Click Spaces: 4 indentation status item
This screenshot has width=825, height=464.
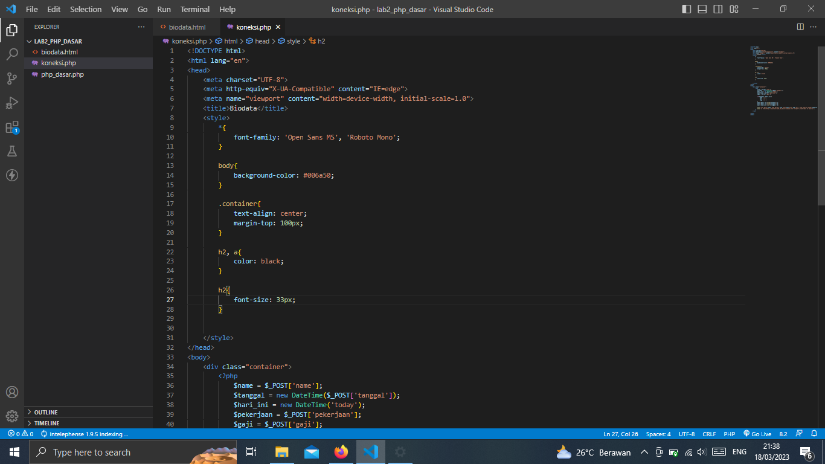(x=658, y=434)
